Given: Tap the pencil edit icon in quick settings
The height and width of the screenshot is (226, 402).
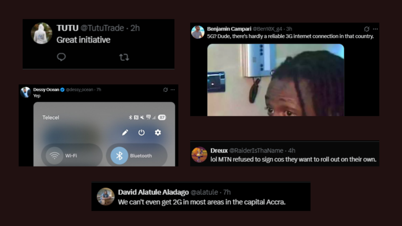Looking at the screenshot, I should 125,133.
